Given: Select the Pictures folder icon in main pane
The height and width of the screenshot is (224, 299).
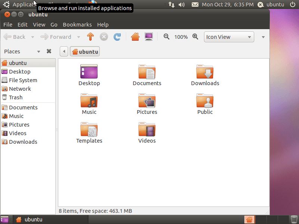Looking at the screenshot, I should (147, 100).
